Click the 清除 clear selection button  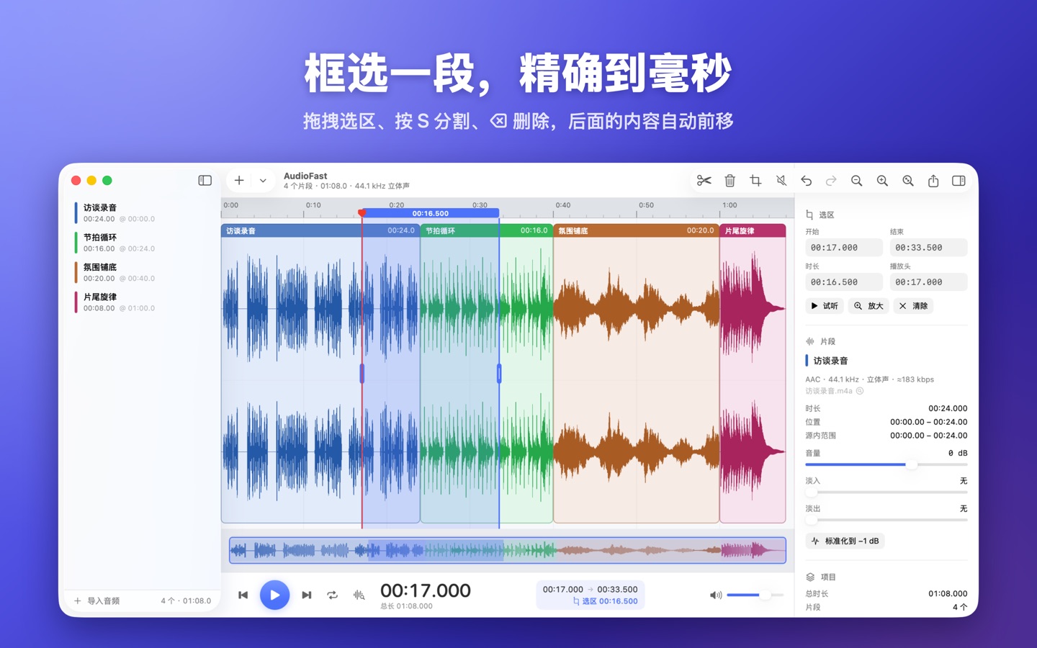point(913,306)
